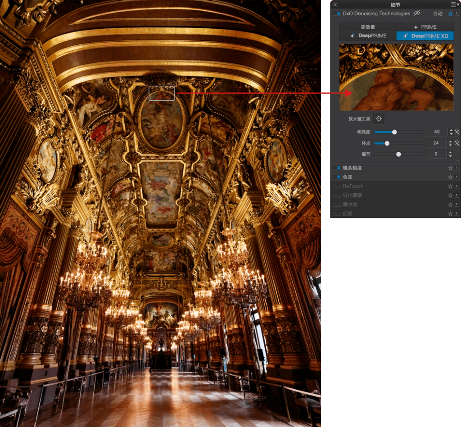This screenshot has width=461, height=427.
Task: Toggle favorite star for 红眼
Action: pos(450,214)
